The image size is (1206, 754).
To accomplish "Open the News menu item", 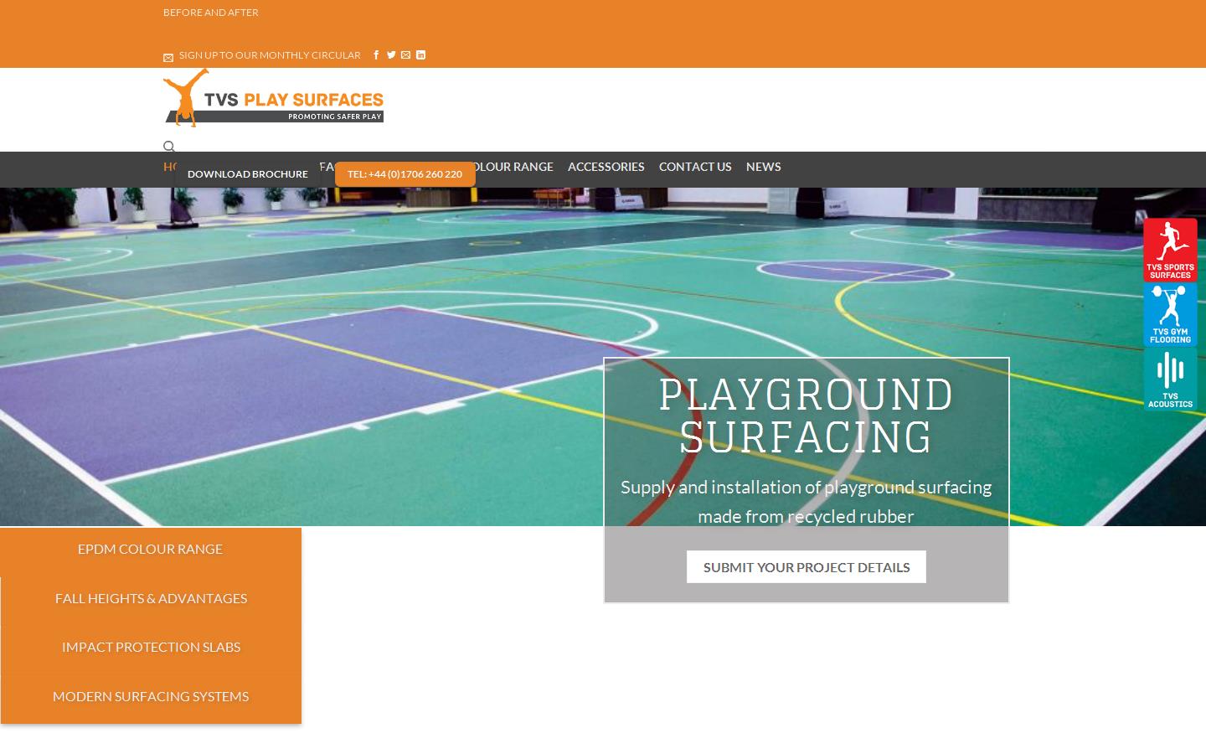I will pyautogui.click(x=763, y=167).
